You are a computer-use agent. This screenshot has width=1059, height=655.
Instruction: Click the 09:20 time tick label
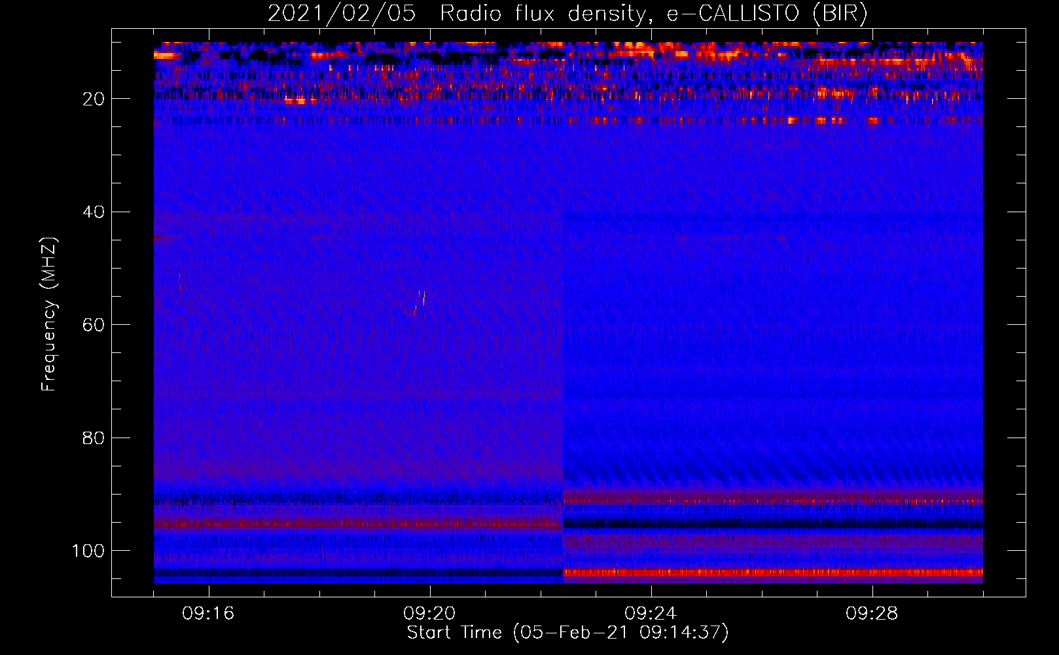429,614
